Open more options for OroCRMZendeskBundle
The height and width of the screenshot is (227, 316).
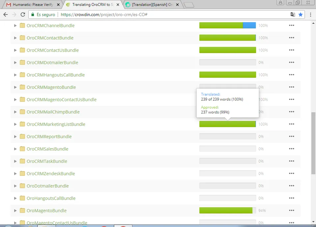click(291, 173)
